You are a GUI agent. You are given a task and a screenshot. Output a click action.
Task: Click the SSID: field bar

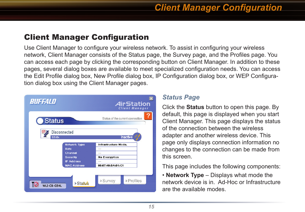(92, 137)
